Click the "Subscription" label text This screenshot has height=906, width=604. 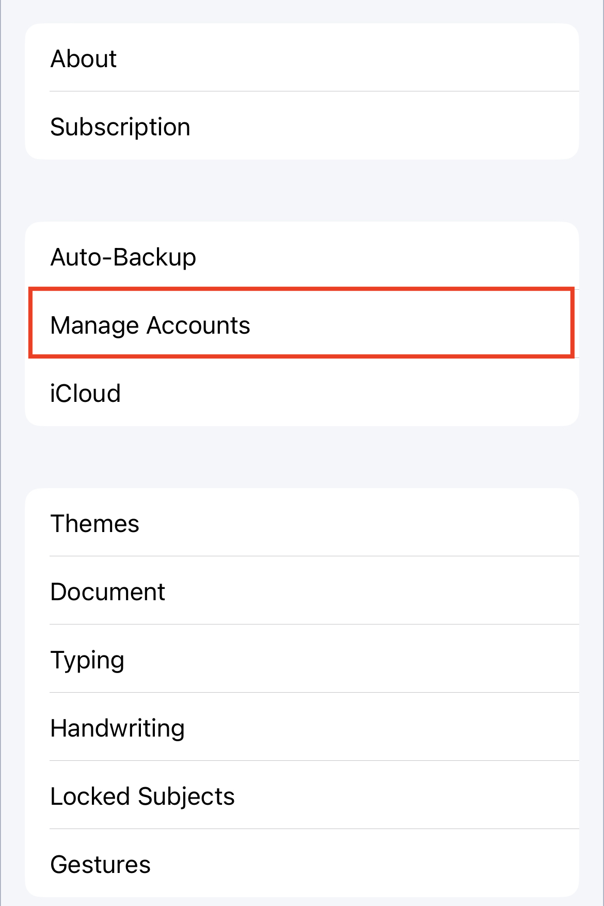120,127
